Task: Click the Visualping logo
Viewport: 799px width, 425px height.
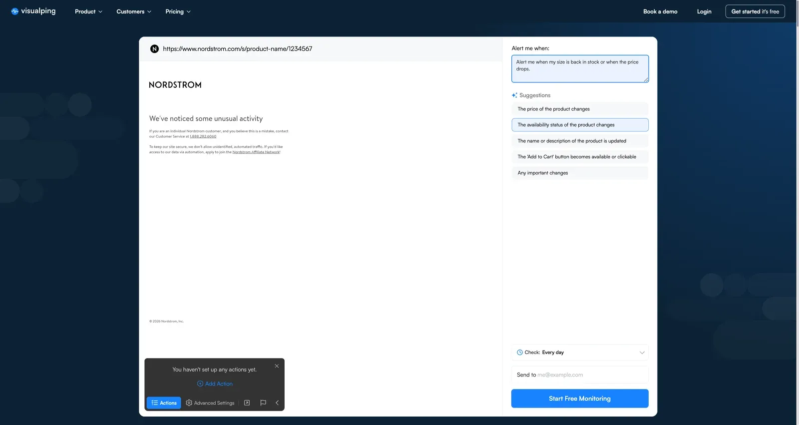Action: click(33, 11)
